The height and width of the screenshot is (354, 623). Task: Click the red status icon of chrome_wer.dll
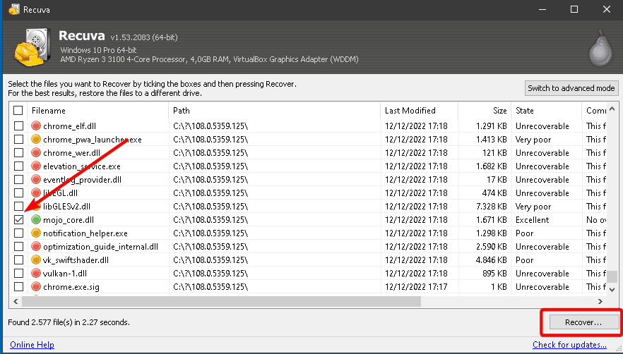coord(36,153)
